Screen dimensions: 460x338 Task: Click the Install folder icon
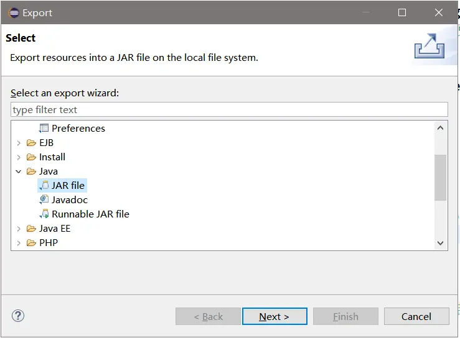(31, 157)
